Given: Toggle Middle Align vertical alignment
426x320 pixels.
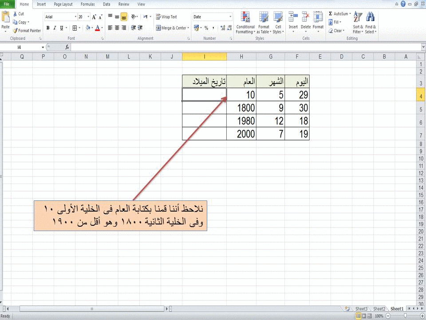Looking at the screenshot, I should (117, 17).
